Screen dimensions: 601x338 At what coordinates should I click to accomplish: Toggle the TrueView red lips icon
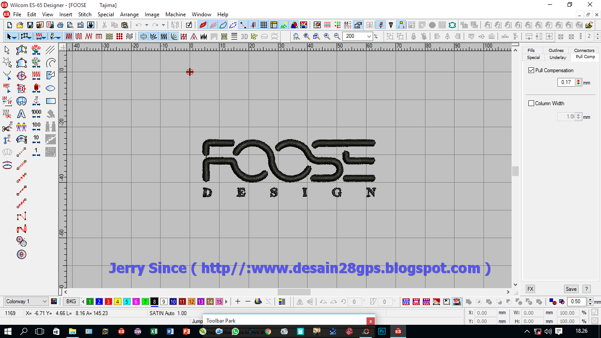tap(203, 25)
